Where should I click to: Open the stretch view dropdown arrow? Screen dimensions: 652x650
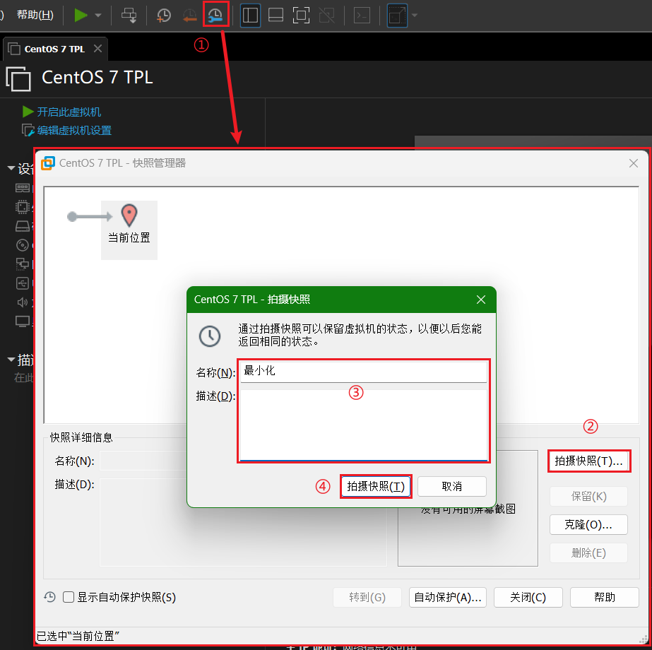(x=414, y=16)
